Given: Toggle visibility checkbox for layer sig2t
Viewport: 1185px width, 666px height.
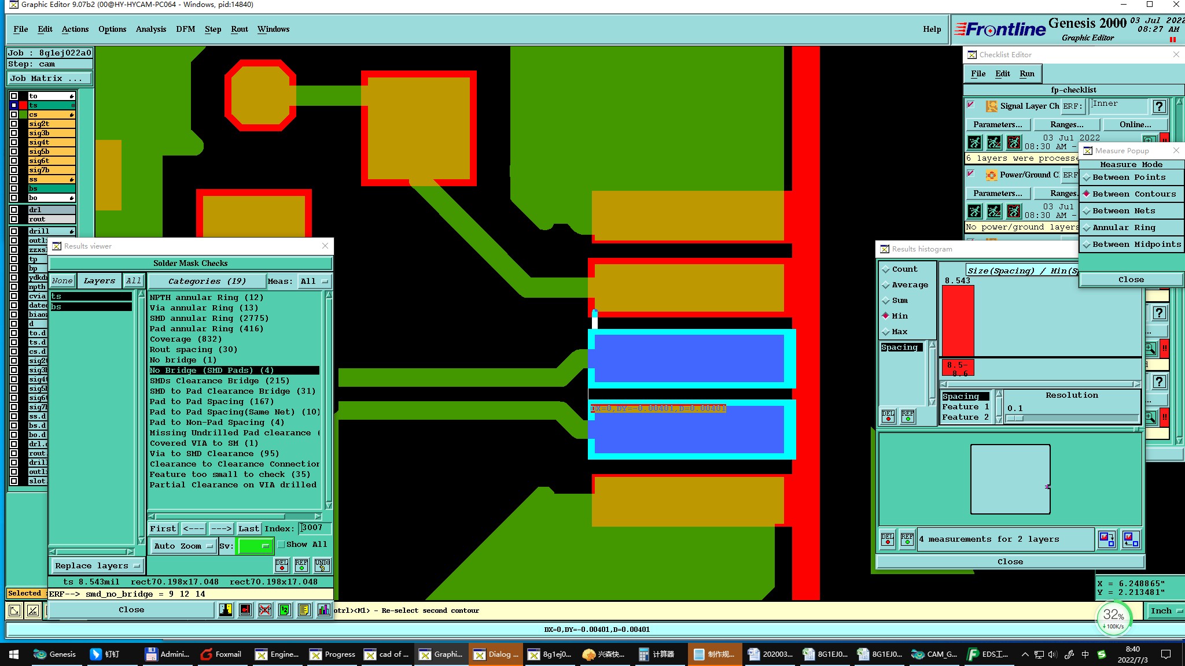Looking at the screenshot, I should point(14,124).
